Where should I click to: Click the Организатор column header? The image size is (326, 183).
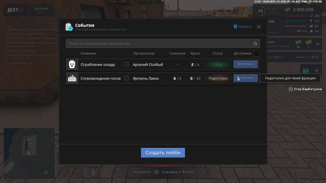144,53
